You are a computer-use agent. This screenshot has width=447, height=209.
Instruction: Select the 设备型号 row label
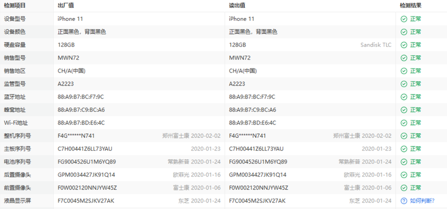tap(14, 19)
